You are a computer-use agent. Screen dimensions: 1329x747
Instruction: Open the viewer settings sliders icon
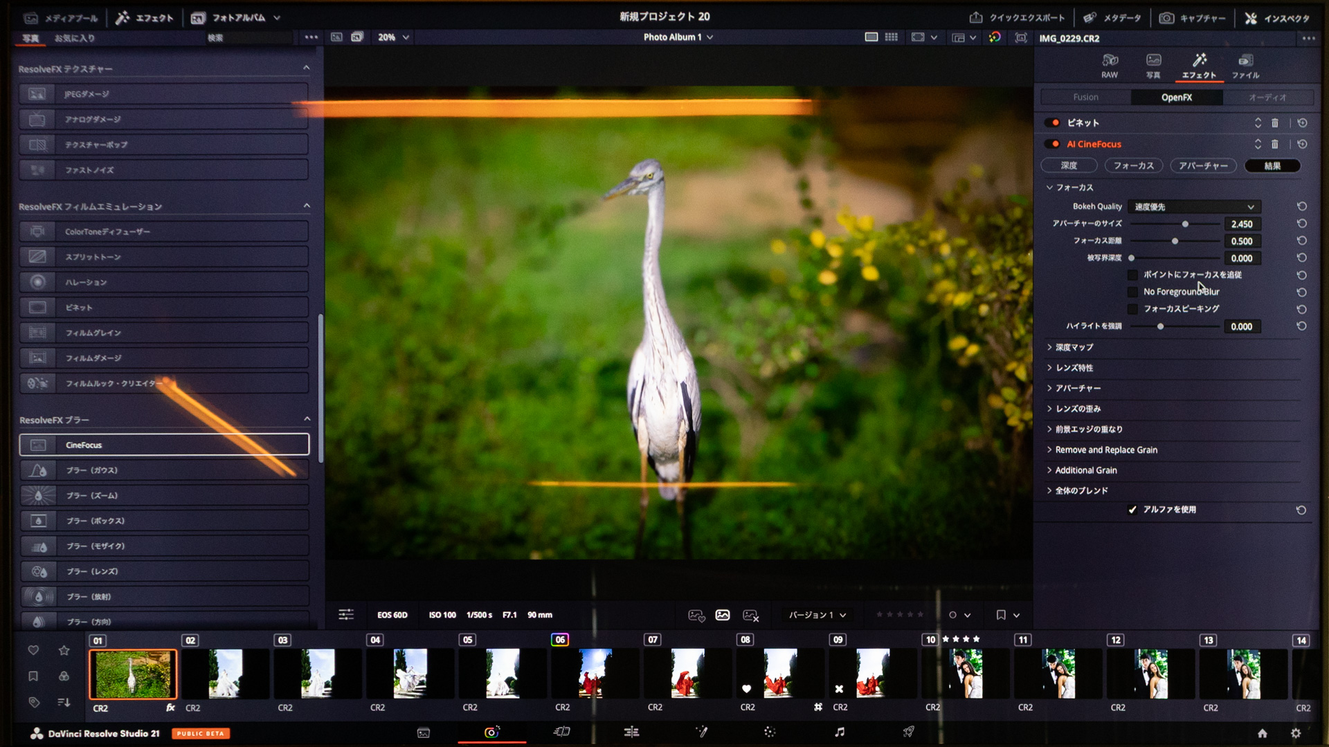pos(345,615)
